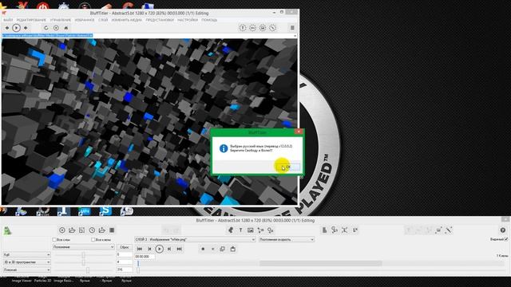Click the circled dot icon beside refresh

pyautogui.click(x=56, y=28)
